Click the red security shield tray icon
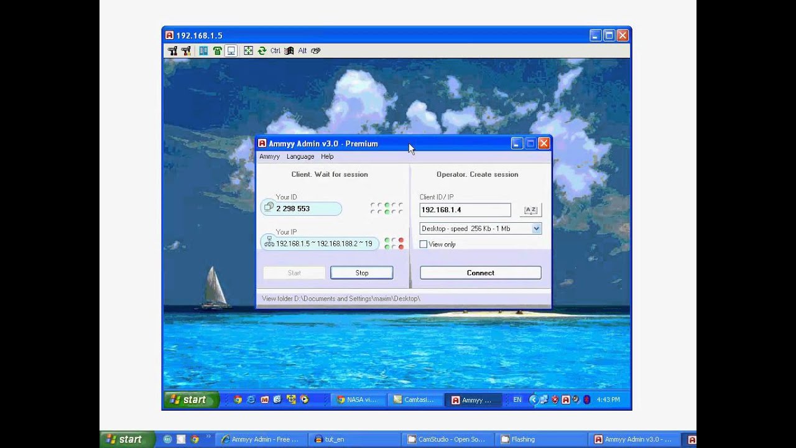The height and width of the screenshot is (448, 796). point(555,400)
